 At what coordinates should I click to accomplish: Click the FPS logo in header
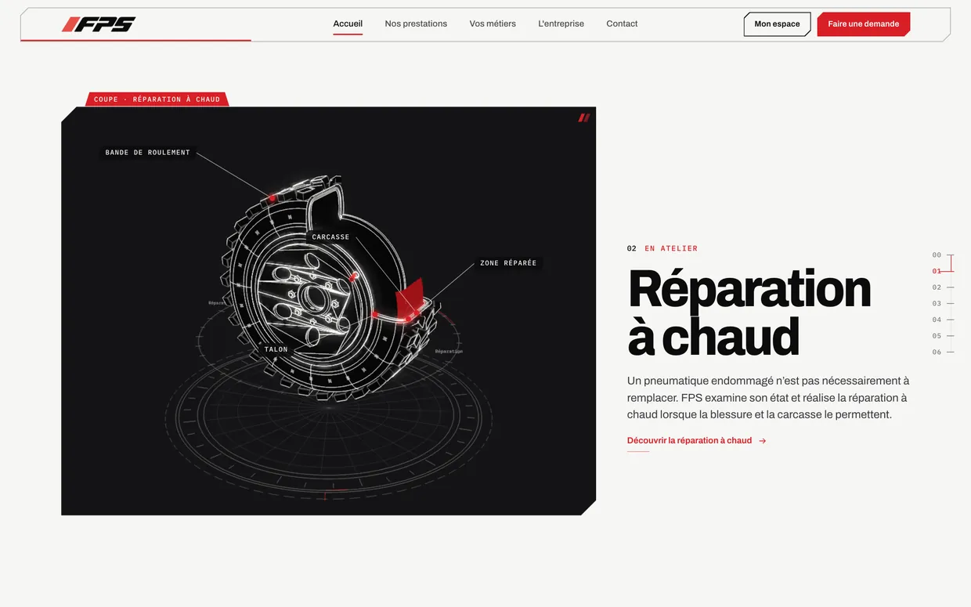(x=99, y=24)
